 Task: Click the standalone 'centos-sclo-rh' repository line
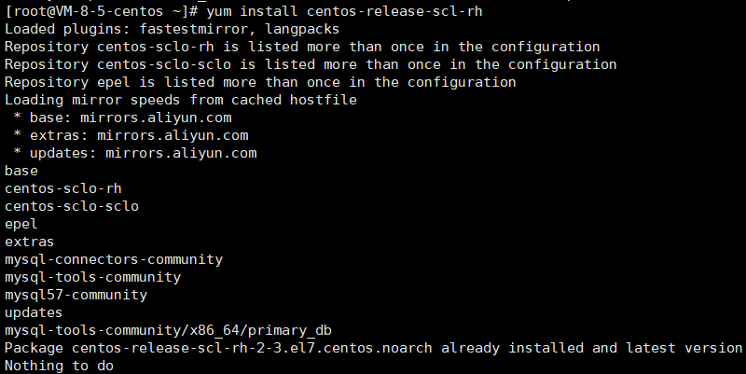pos(63,188)
